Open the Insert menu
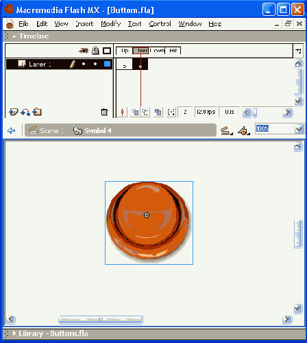The image size is (307, 343). (x=84, y=24)
